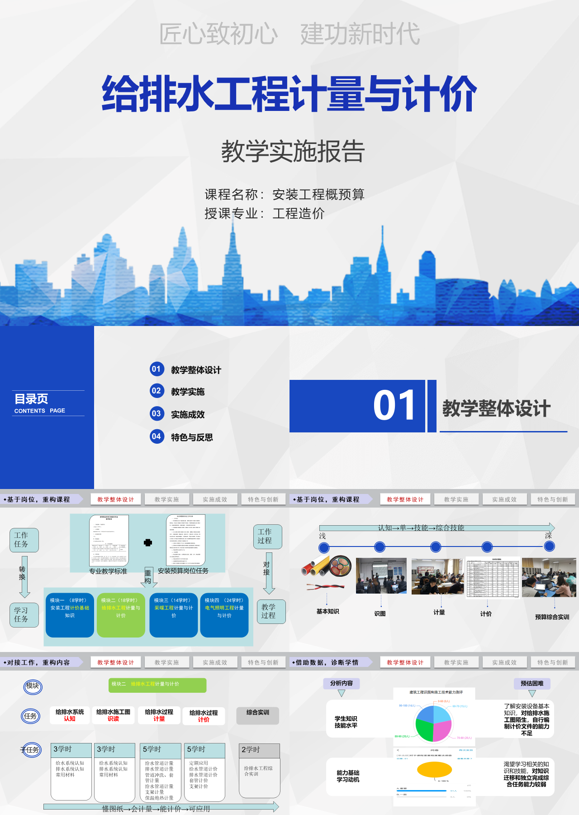
Task: Click the 学生知识技能水平 text
Action: click(346, 722)
